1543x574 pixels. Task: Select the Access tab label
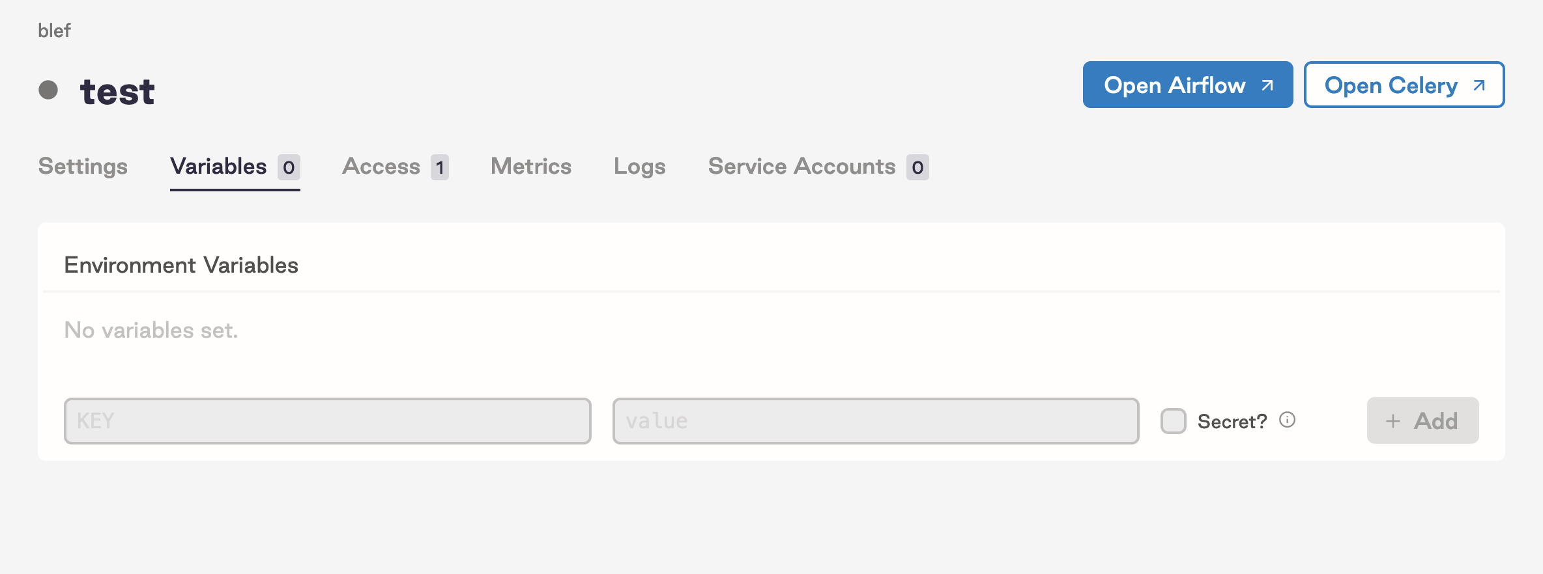coord(381,167)
